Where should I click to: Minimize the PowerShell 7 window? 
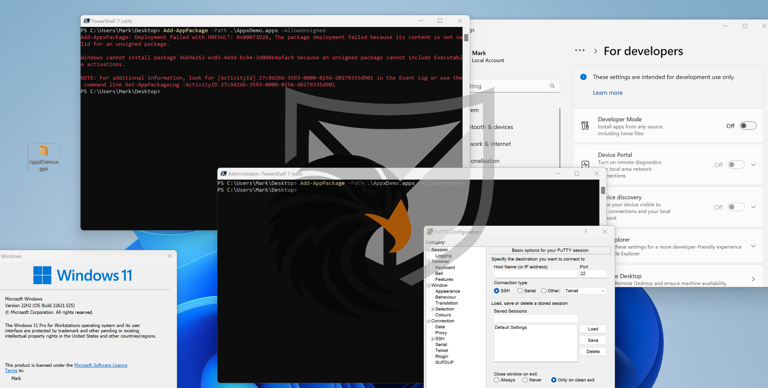(x=420, y=21)
